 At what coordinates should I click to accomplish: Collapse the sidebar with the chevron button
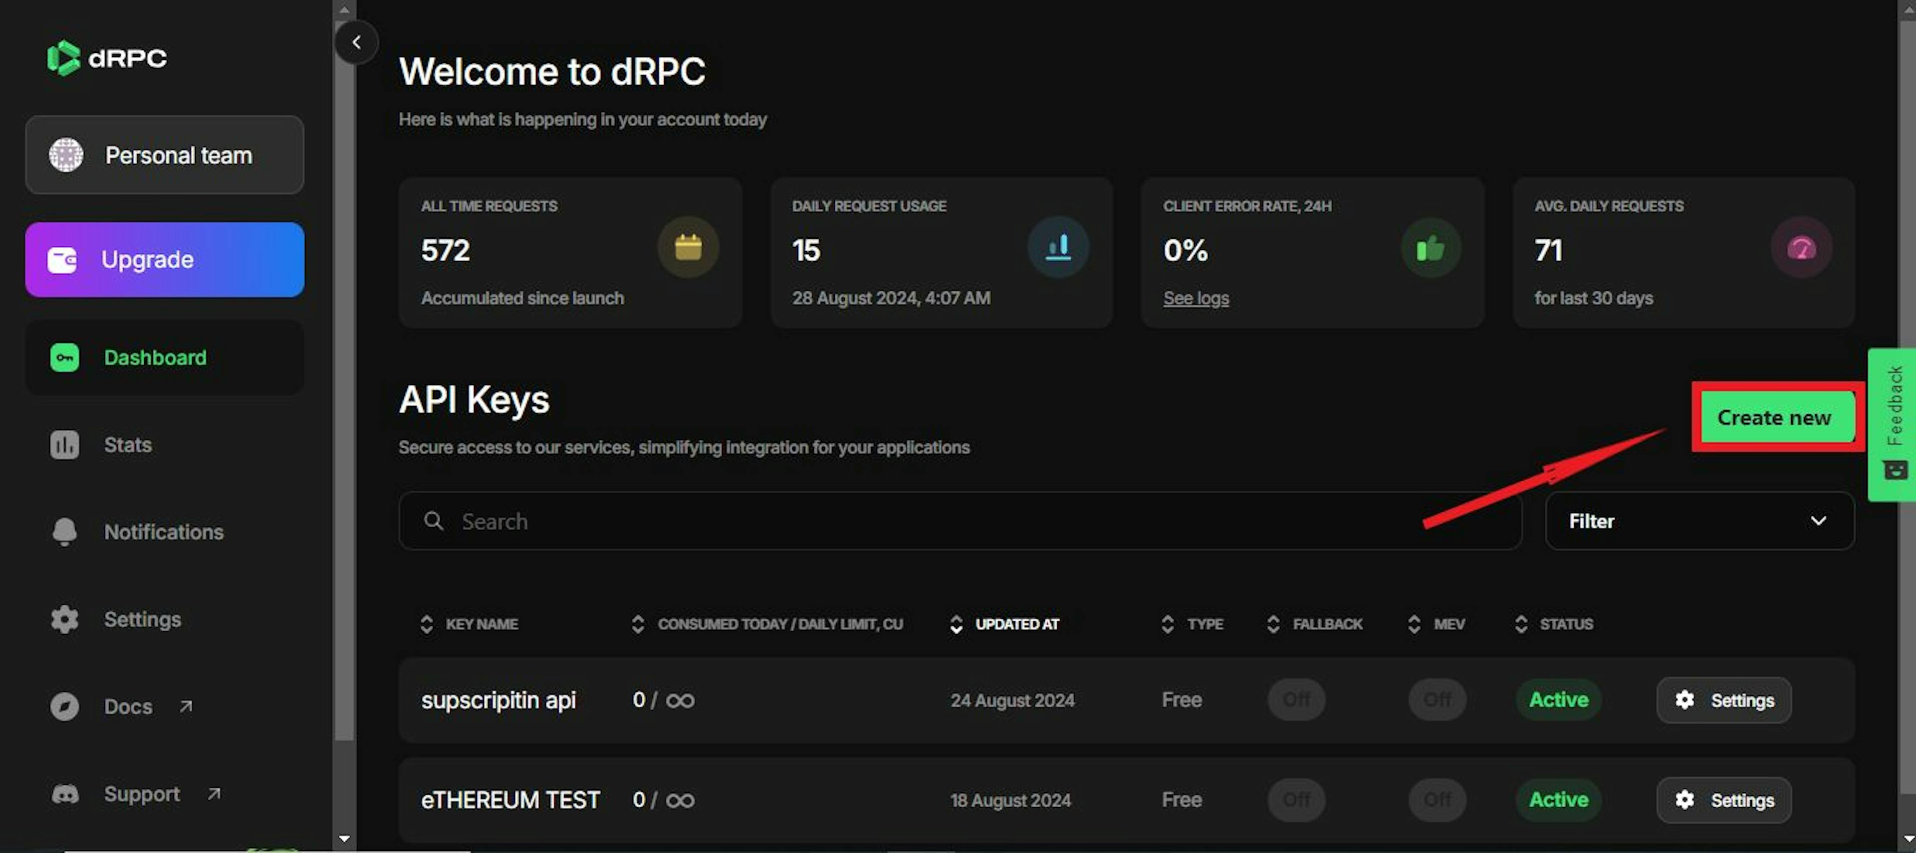(x=356, y=42)
